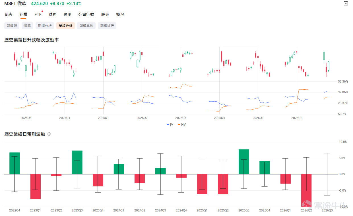Click the 2023Q3 green bar
The width and height of the screenshot is (353, 216).
click(x=77, y=162)
